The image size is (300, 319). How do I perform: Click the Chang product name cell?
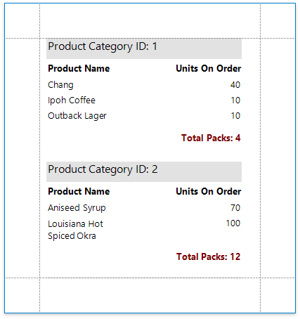click(x=60, y=85)
